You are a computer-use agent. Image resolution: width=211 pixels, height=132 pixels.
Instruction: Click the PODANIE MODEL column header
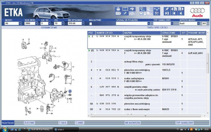click(197, 33)
